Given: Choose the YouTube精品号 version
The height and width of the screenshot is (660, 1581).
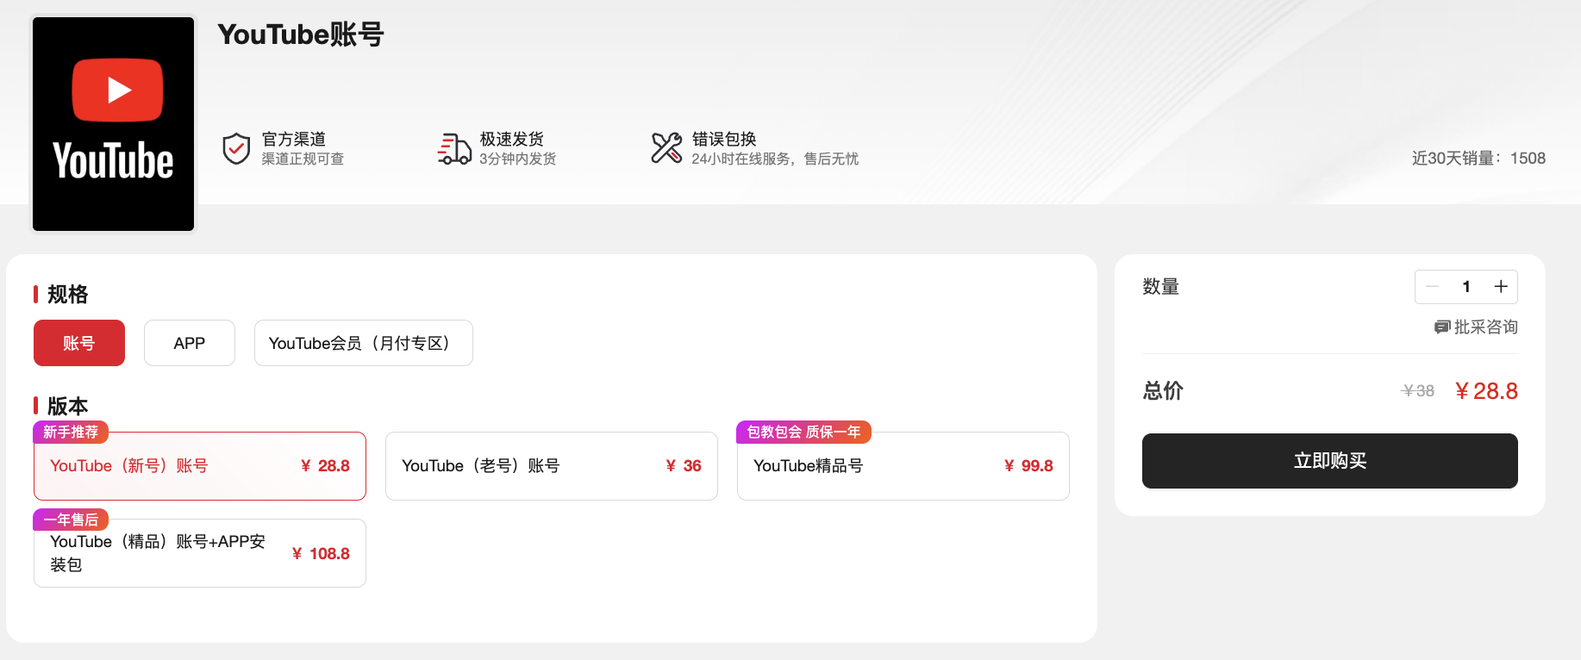Looking at the screenshot, I should 903,465.
